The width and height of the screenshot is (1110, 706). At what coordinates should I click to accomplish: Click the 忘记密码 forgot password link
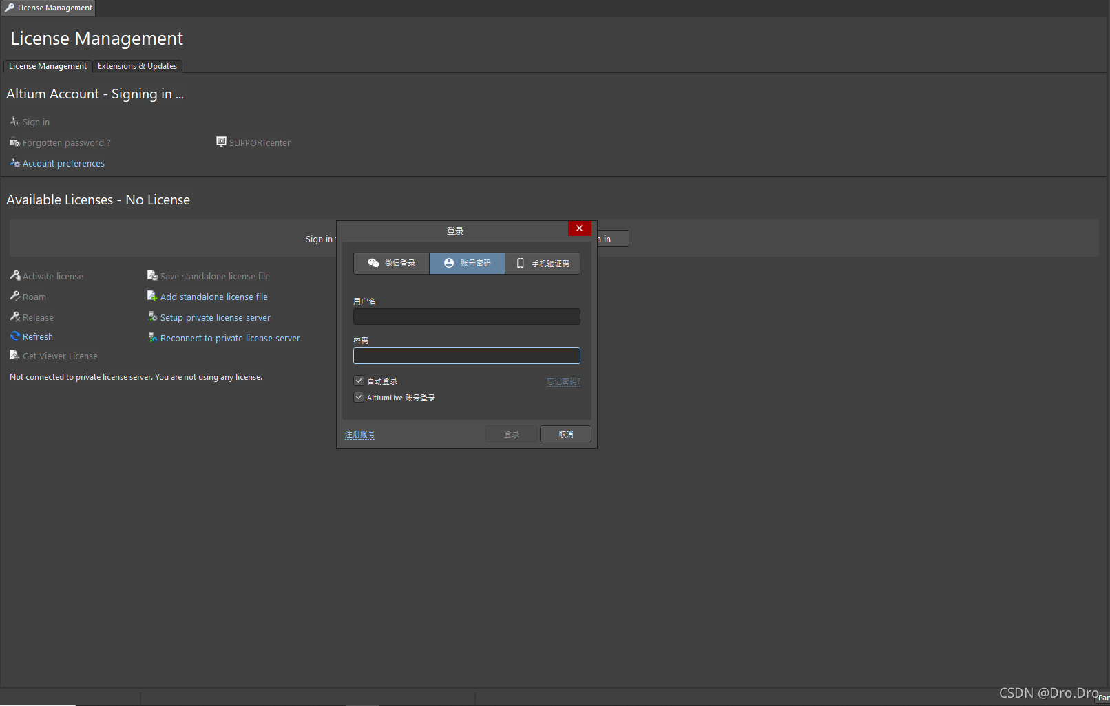point(563,381)
